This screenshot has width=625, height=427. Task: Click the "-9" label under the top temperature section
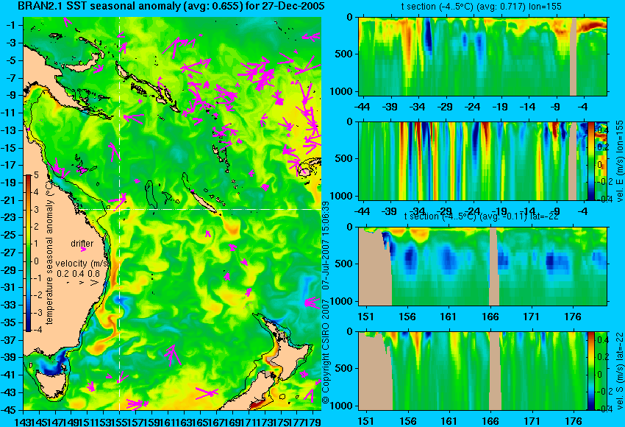(x=556, y=107)
